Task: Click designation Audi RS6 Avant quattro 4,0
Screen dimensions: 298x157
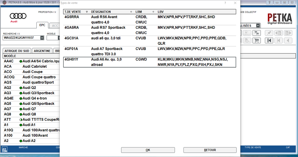Action: click(104, 20)
